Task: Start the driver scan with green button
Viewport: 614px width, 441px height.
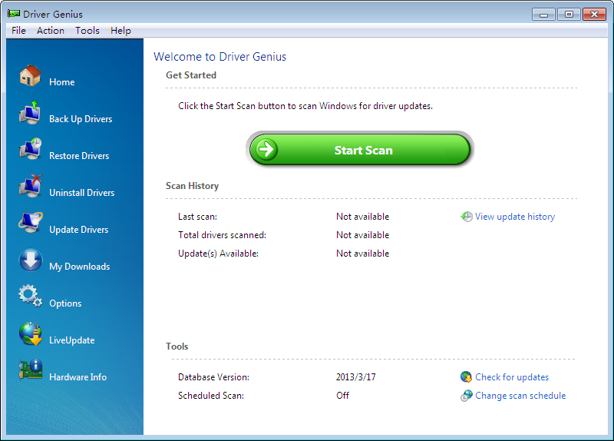Action: coord(360,150)
